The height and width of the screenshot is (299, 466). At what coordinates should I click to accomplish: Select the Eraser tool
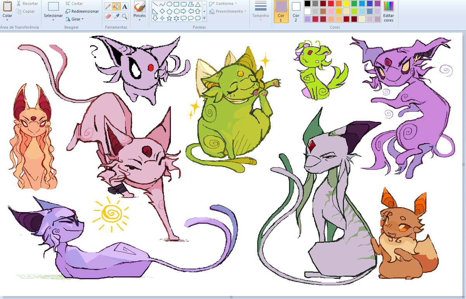pos(108,16)
